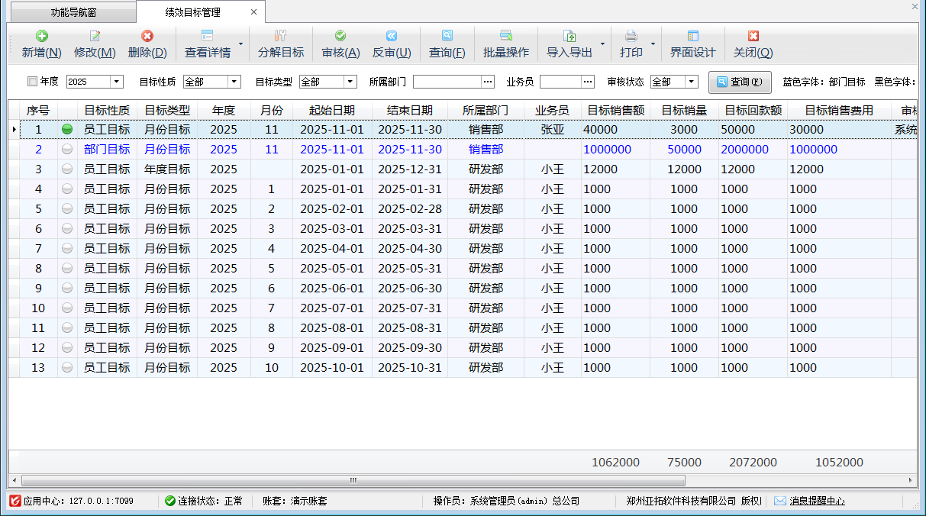
Task: Switch to the 功能导航窗 tab
Action: point(73,13)
